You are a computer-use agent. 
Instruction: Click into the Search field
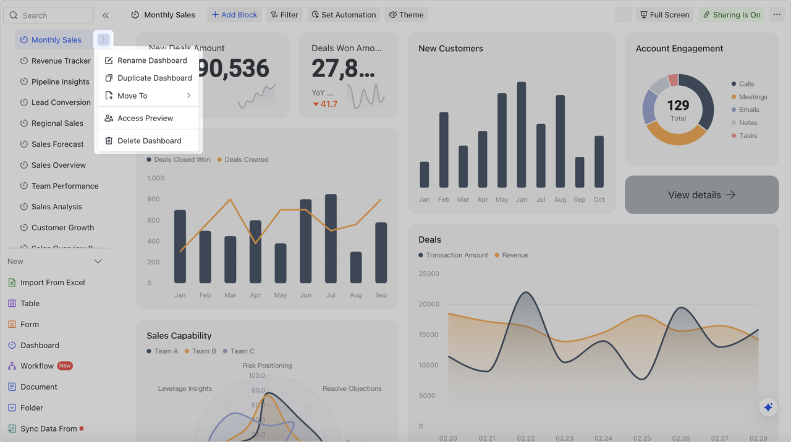point(48,15)
